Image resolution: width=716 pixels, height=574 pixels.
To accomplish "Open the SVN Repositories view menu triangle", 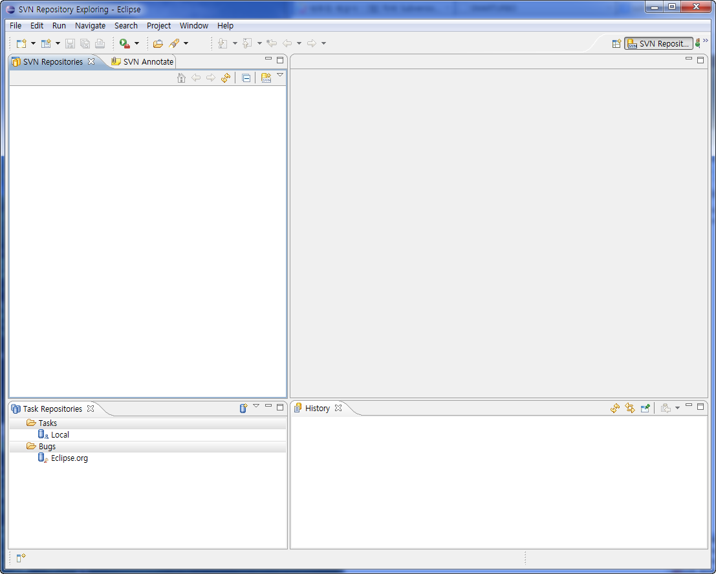I will (x=280, y=76).
